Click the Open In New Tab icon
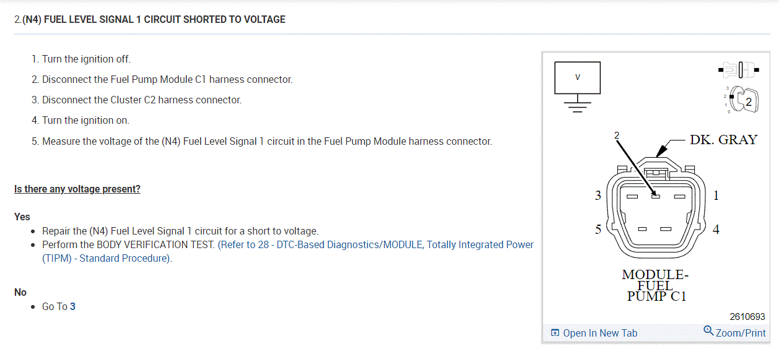This screenshot has width=779, height=349. point(555,333)
